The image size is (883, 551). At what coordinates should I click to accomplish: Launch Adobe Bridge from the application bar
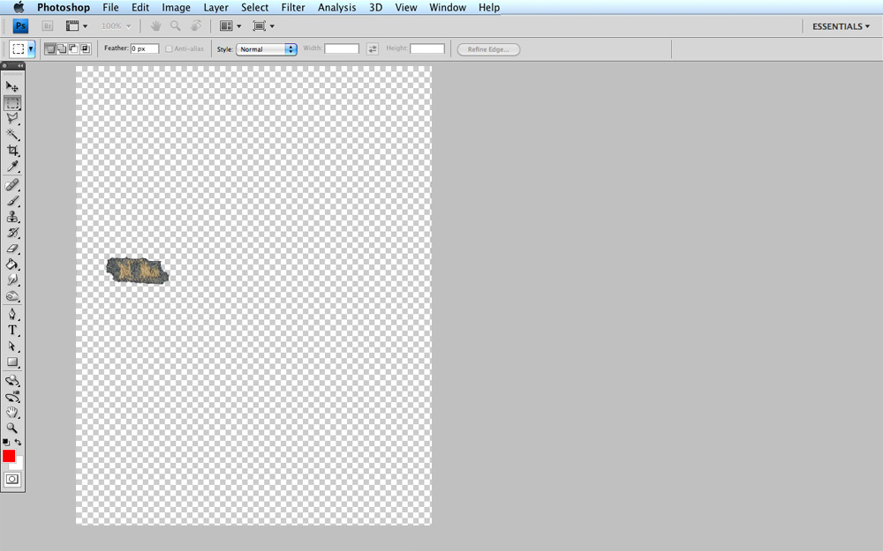(48, 26)
